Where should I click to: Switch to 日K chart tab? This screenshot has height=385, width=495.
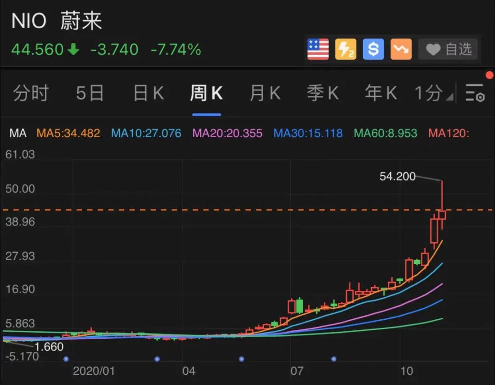coord(148,93)
